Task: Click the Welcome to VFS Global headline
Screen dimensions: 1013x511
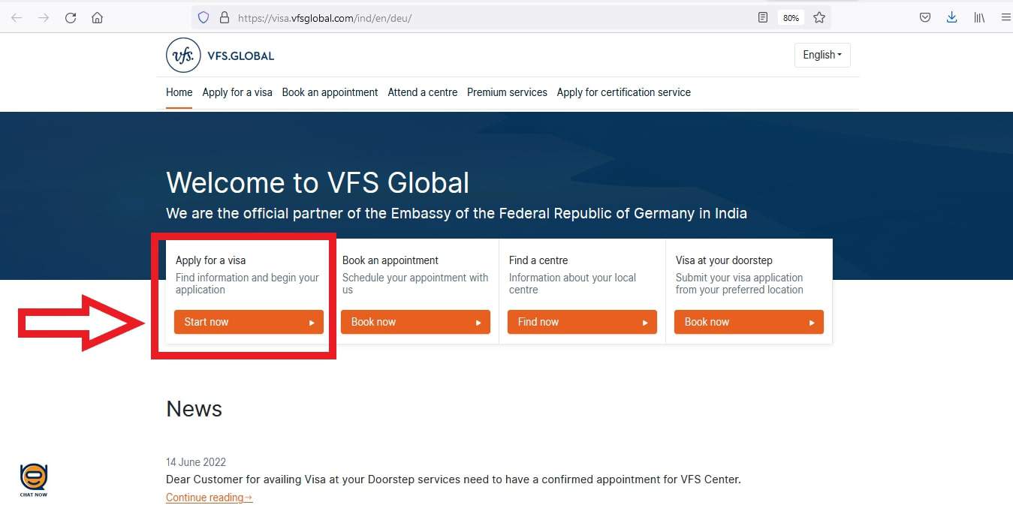Action: [318, 183]
